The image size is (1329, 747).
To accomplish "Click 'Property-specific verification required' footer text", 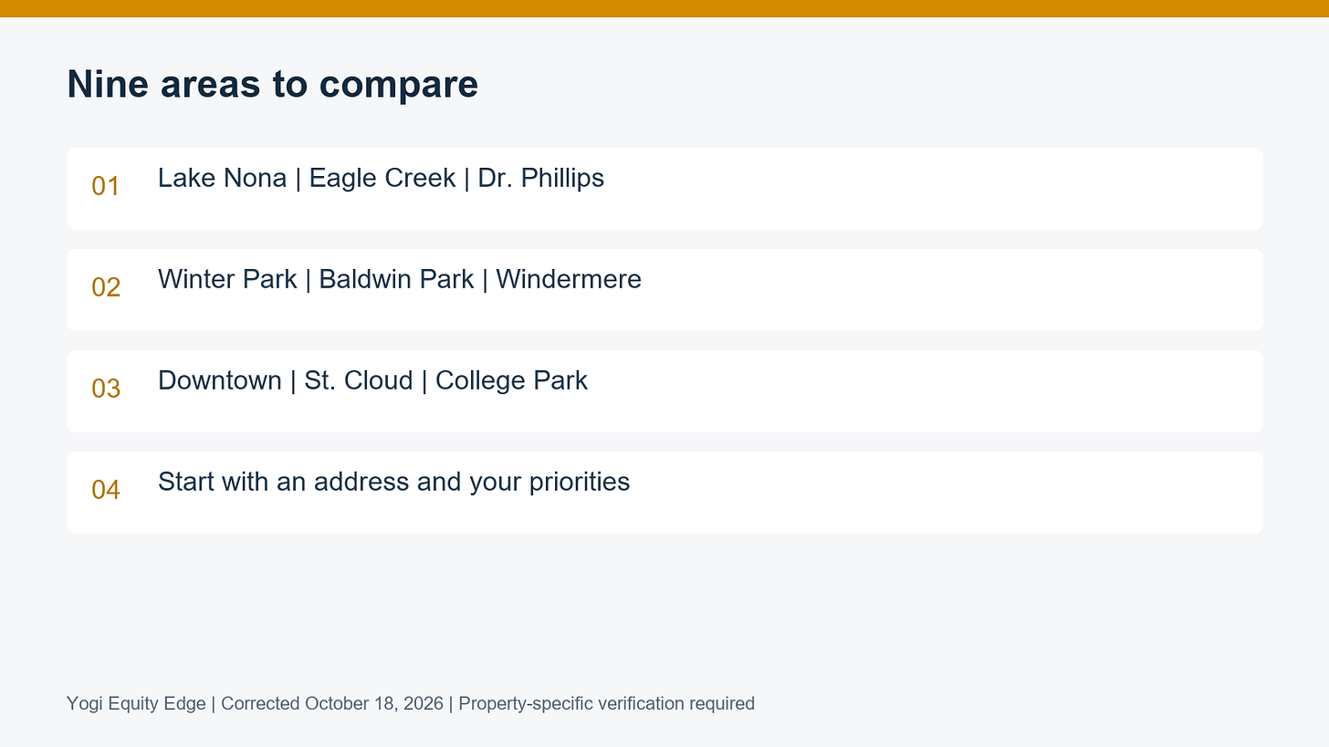I will click(606, 704).
